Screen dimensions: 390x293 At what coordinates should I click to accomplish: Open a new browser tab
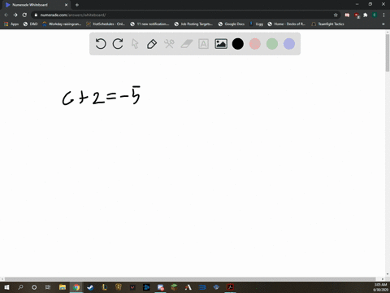coord(77,5)
